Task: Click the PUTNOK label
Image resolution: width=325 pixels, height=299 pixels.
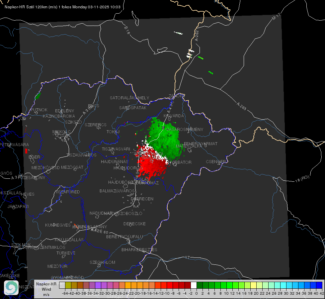Action: point(39,110)
